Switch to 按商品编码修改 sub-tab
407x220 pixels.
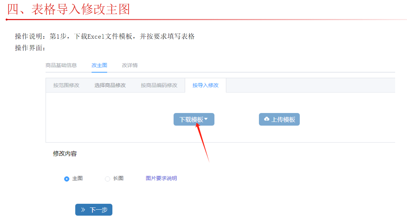pyautogui.click(x=159, y=85)
